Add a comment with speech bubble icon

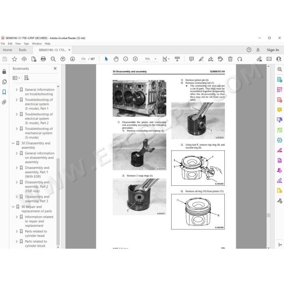[x=191, y=59]
